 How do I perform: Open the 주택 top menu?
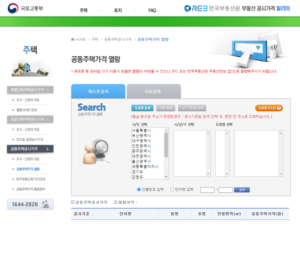click(x=84, y=10)
